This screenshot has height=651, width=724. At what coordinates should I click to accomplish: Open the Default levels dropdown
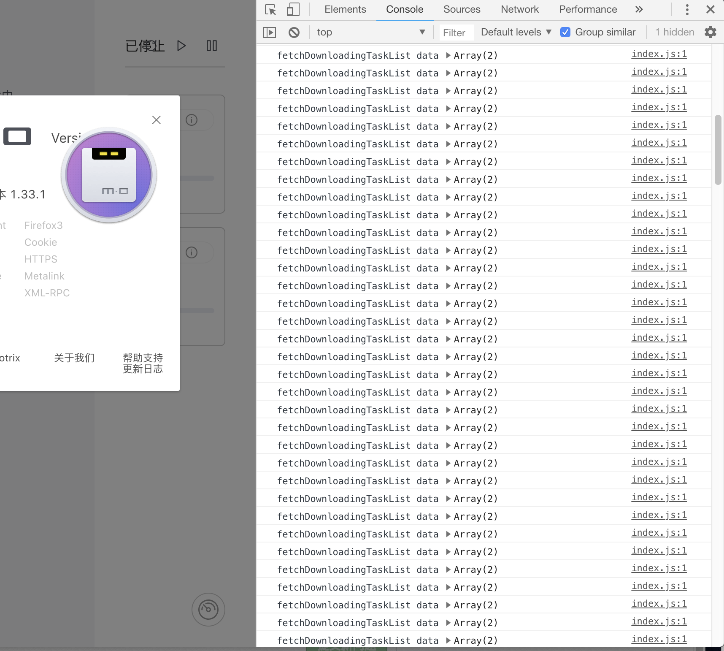click(x=516, y=32)
